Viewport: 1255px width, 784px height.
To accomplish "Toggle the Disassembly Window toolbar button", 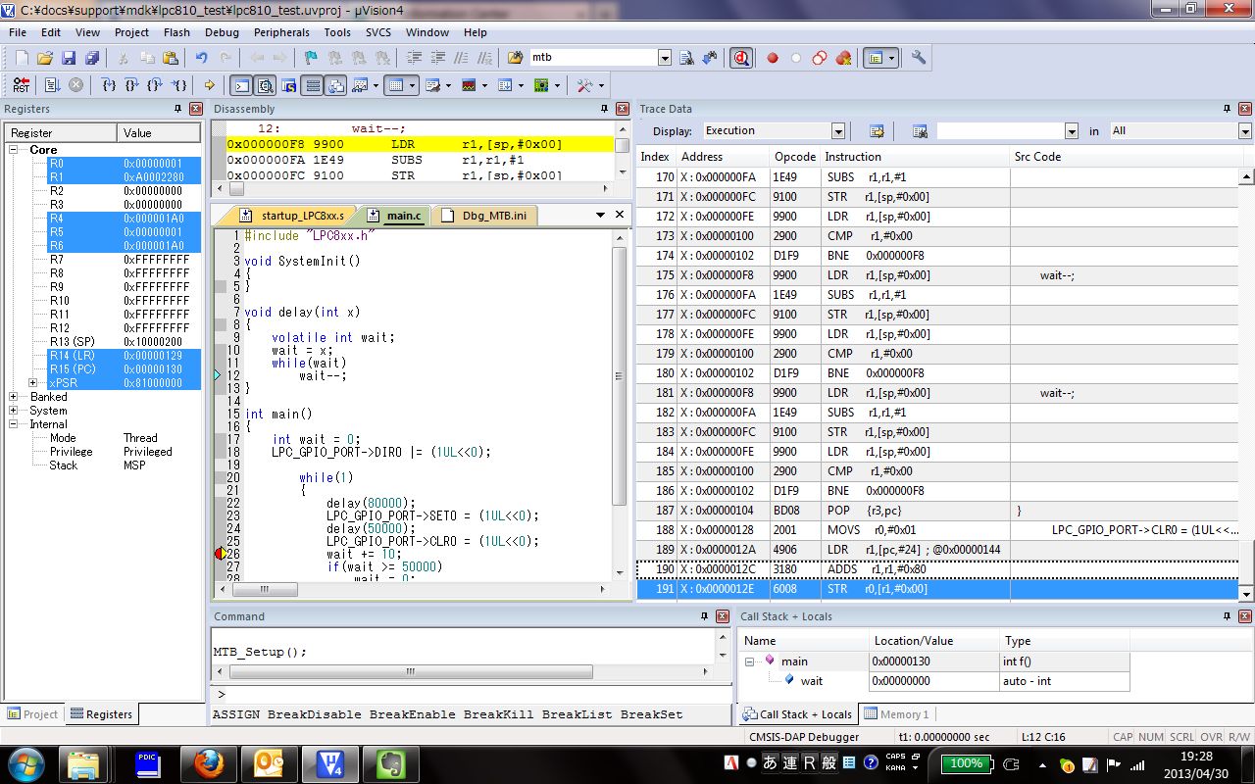I will click(264, 85).
